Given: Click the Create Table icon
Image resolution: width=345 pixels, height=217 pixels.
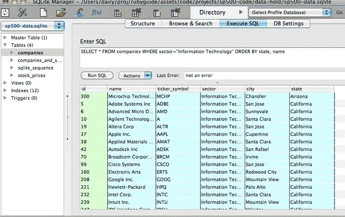Looking at the screenshot, I should tap(118, 12).
